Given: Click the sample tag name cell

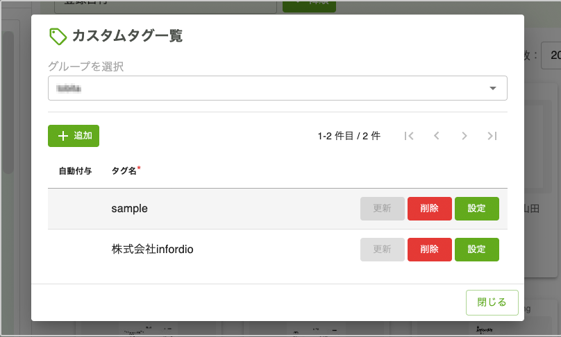Looking at the screenshot, I should pos(130,209).
